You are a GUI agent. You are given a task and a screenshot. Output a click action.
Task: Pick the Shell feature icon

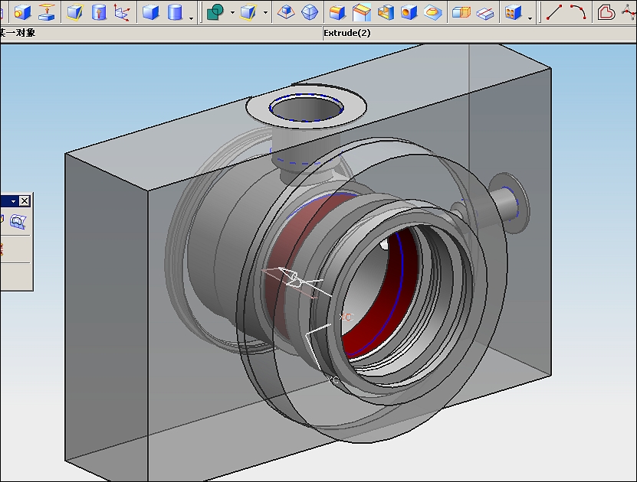385,12
